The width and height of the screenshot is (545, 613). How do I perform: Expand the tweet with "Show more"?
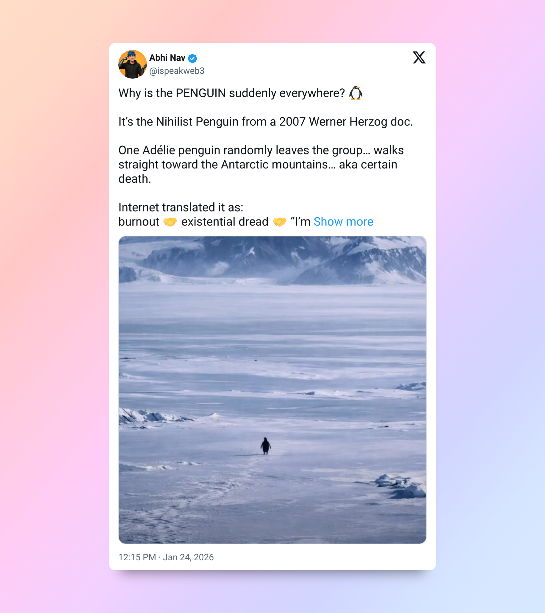(343, 222)
